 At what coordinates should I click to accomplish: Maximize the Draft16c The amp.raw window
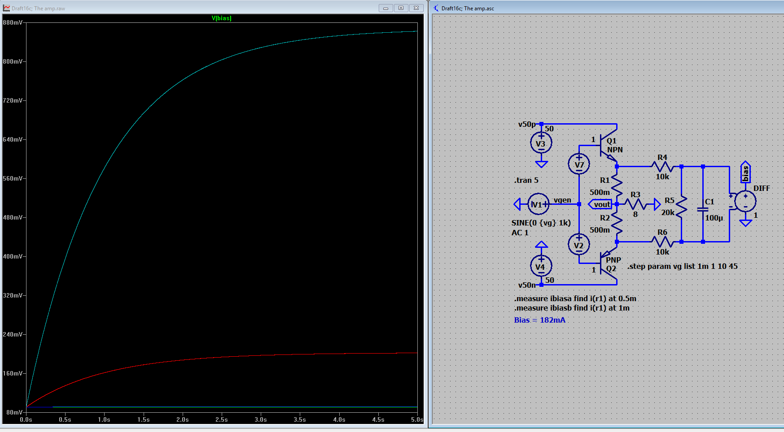401,8
